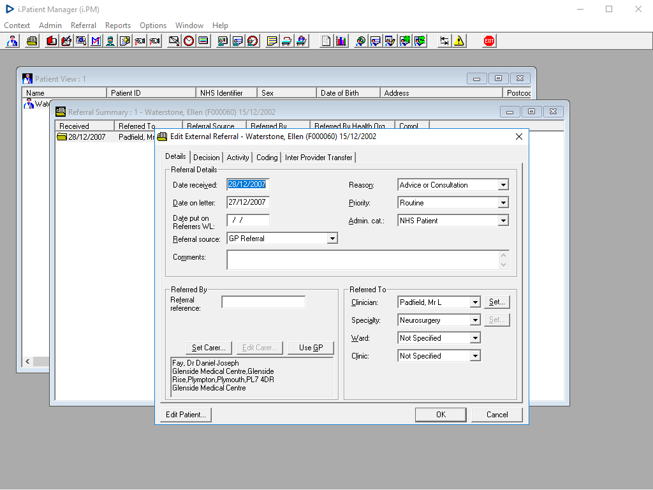Select the Details tab
The image size is (653, 490).
[x=175, y=157]
